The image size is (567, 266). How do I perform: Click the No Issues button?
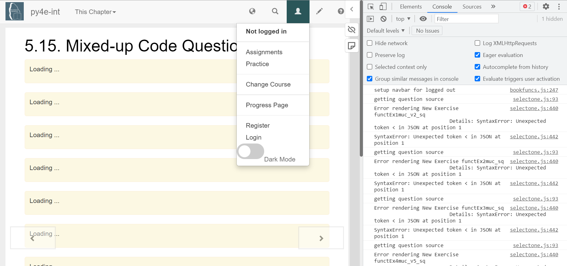(x=427, y=30)
